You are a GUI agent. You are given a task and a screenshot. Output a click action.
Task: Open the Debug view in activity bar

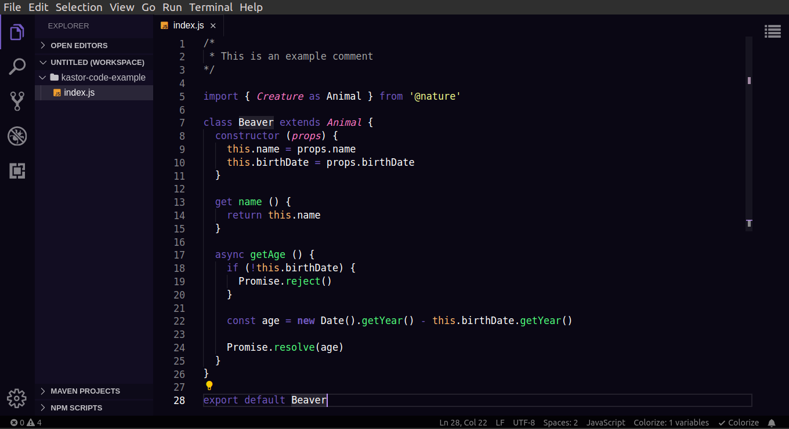pos(17,136)
